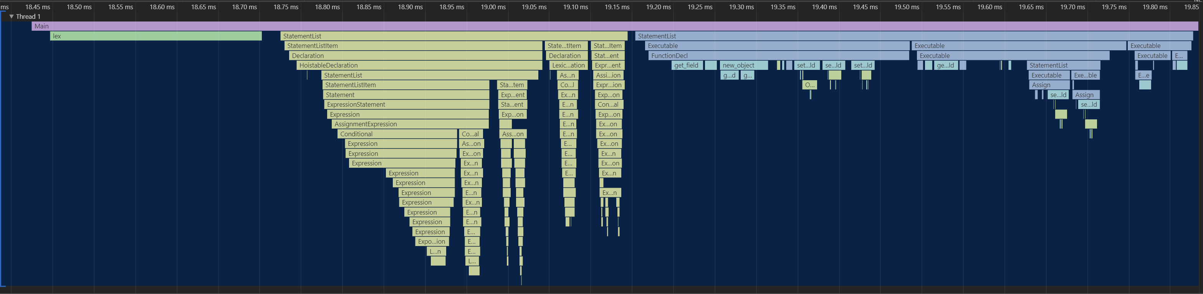Click the State...tItem slice
The height and width of the screenshot is (294, 1203).
click(x=565, y=46)
